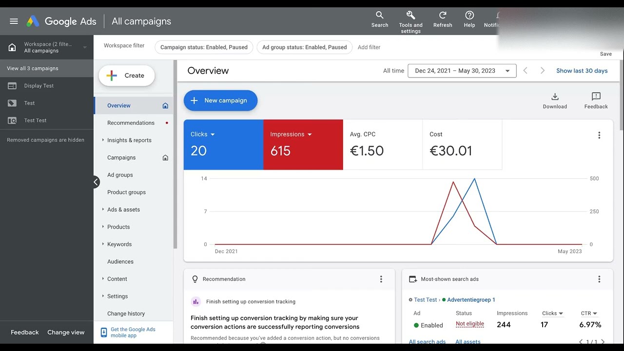Open the hamburger navigation menu
The image size is (624, 351).
(x=14, y=20)
